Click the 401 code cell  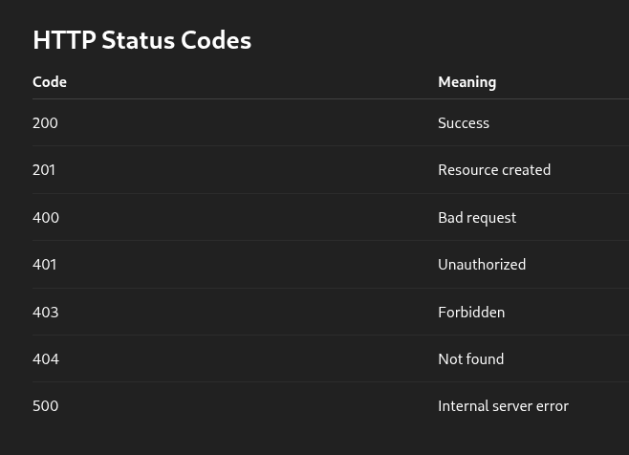(45, 265)
